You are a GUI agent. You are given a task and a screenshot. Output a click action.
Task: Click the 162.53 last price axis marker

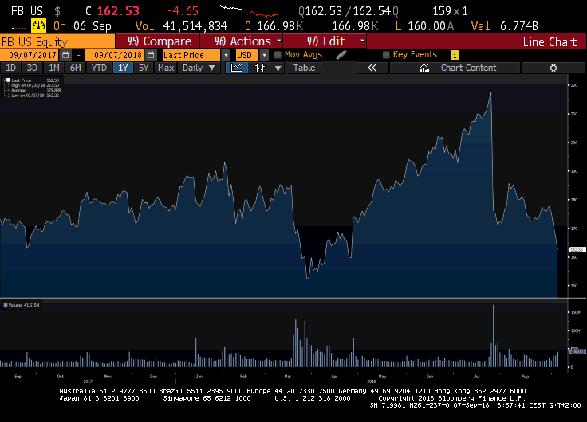(577, 250)
